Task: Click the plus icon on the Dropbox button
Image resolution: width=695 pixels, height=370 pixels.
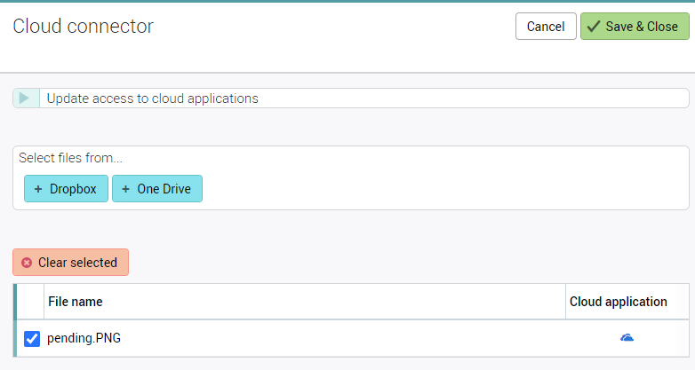Action: pos(38,189)
